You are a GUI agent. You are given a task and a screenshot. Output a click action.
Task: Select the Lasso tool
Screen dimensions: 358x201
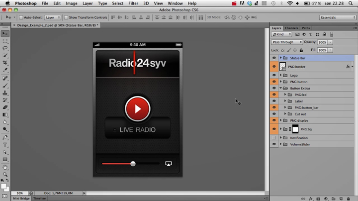point(5,48)
